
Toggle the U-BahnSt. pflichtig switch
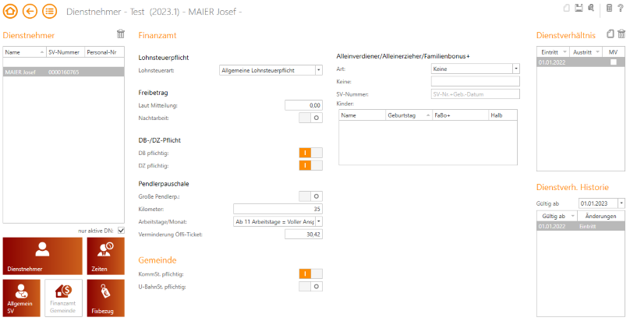[310, 286]
